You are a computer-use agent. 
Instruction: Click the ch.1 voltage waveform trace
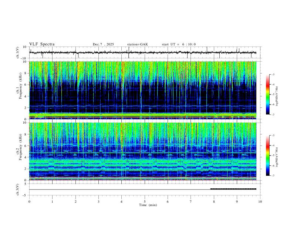pyautogui.click(x=142, y=52)
